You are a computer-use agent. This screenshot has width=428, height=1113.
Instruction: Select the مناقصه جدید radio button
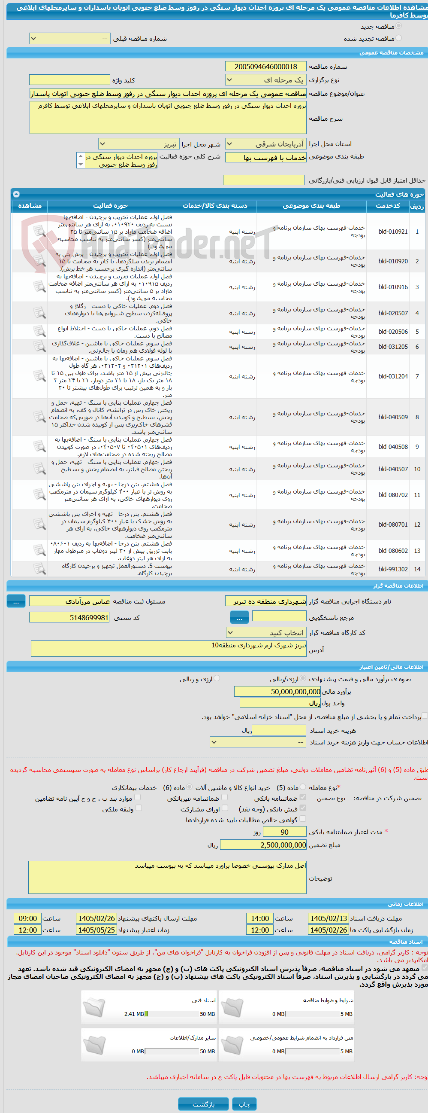(399, 26)
